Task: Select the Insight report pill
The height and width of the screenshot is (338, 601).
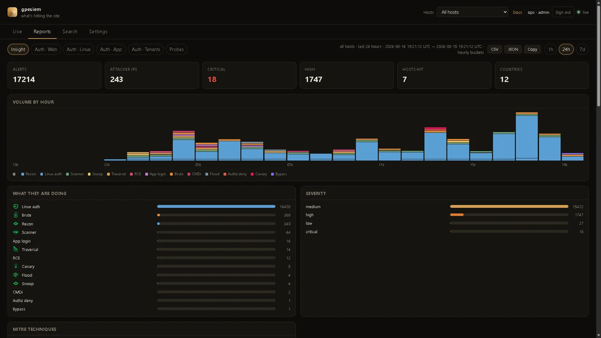Action: coord(18,49)
